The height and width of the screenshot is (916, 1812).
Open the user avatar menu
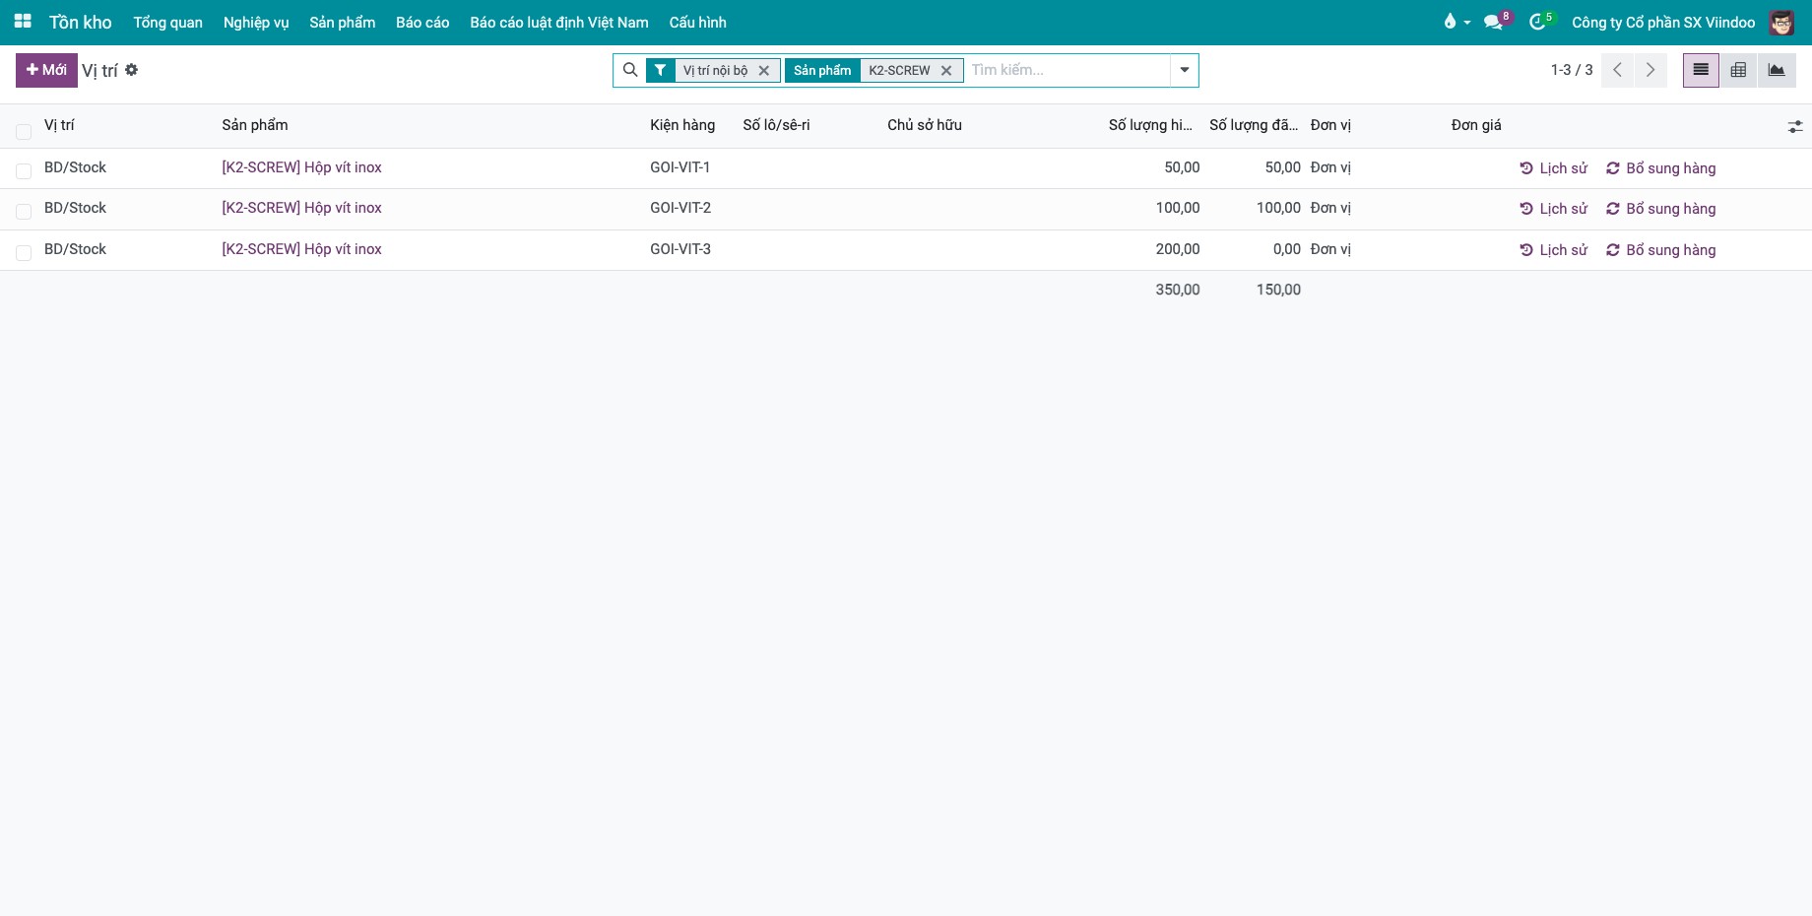click(1781, 22)
